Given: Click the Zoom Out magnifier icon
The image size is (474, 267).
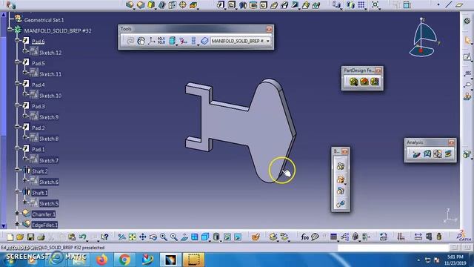Looking at the screenshot, I should pyautogui.click(x=174, y=237).
